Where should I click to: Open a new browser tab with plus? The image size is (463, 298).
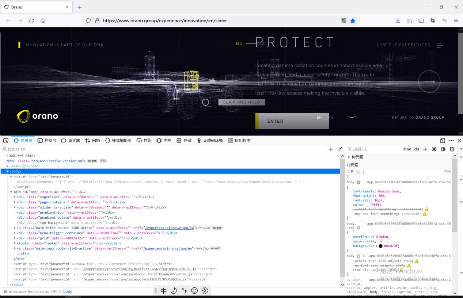[80, 7]
